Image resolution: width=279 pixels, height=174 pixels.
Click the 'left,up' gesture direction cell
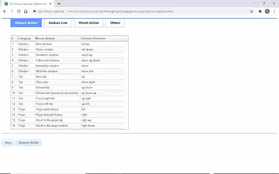pyautogui.click(x=102, y=44)
